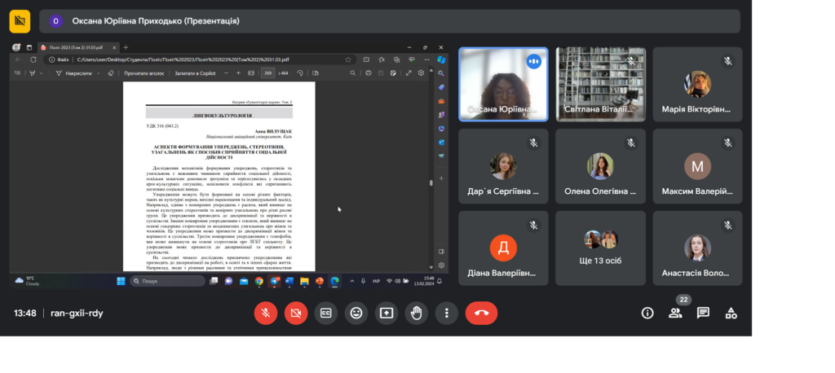Click the present screen icon
Image resolution: width=835 pixels, height=373 pixels.
[387, 313]
